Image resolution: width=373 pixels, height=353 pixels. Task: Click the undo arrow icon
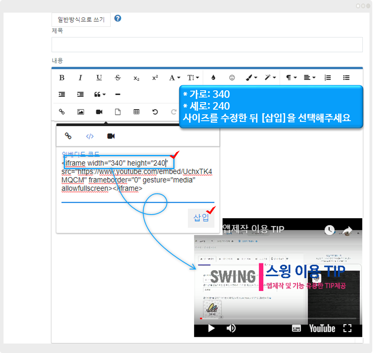(x=155, y=112)
